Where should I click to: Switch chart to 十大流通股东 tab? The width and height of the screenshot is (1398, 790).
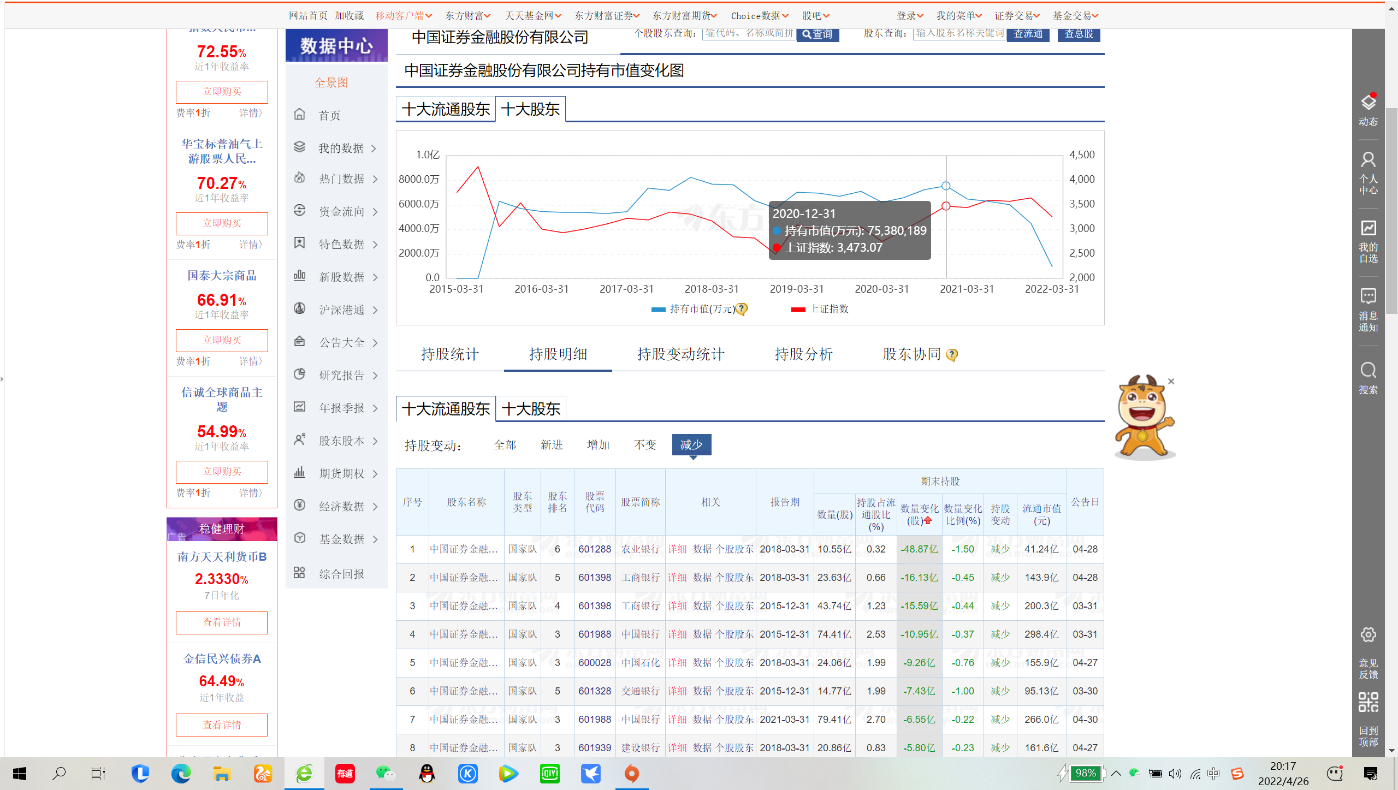coord(446,109)
